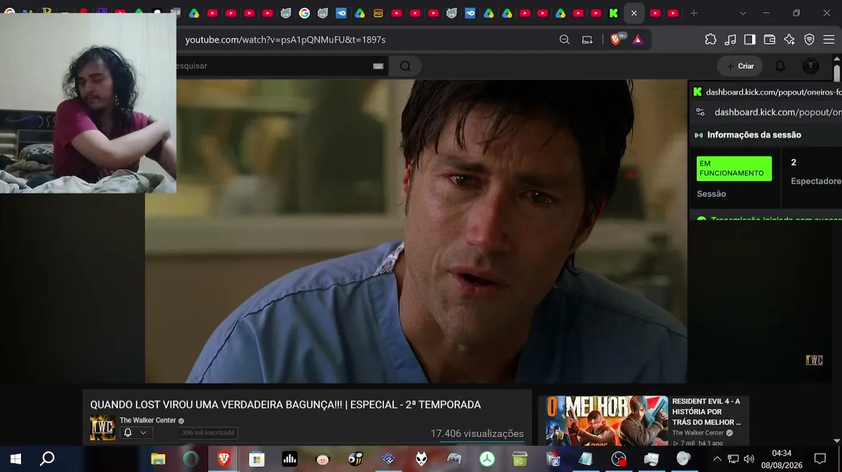Click the install app icon in address bar
842x472 pixels.
(587, 39)
